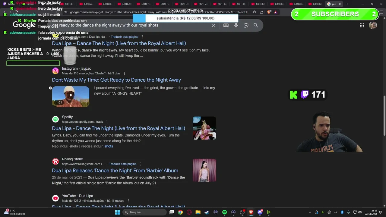Open the Windows Start menu
The image size is (386, 217).
(117, 212)
